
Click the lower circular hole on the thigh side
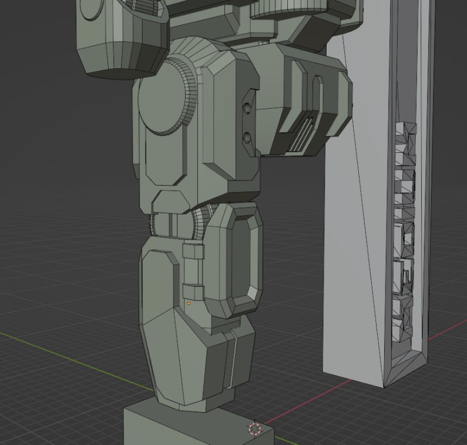(248, 139)
